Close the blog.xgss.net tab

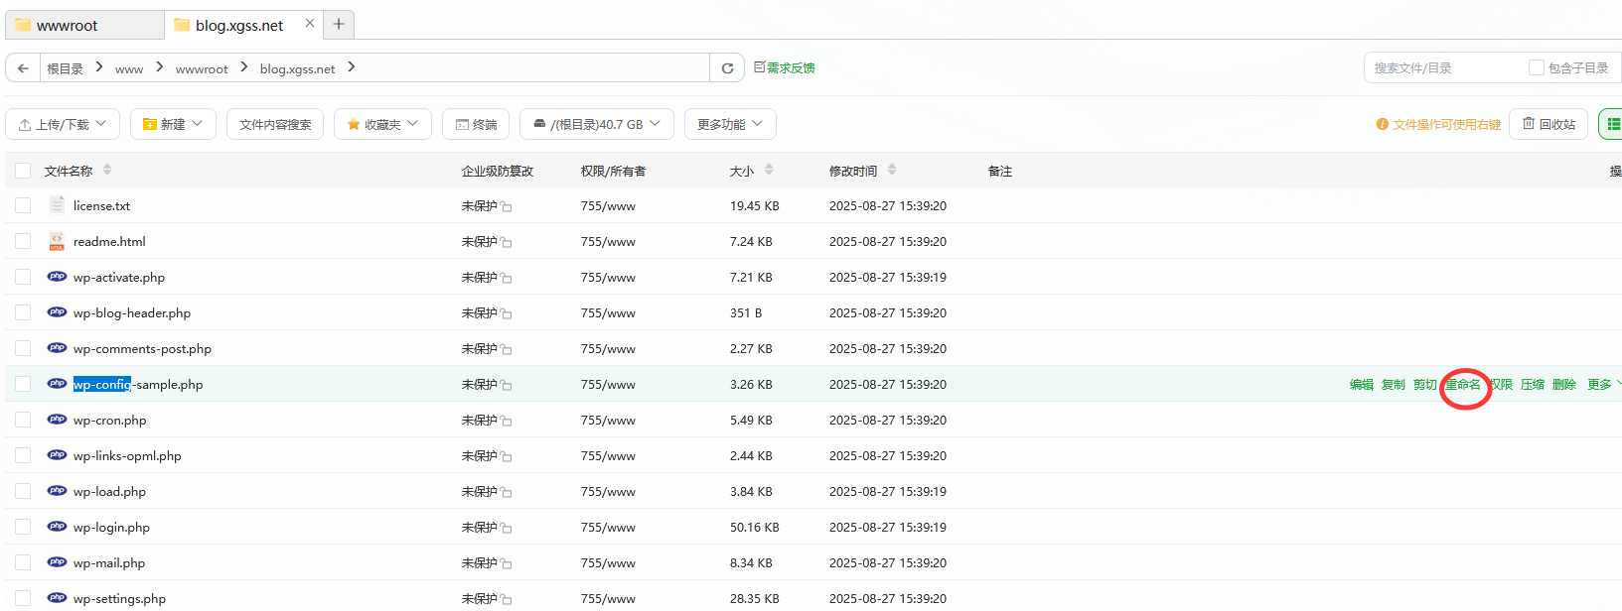(310, 24)
